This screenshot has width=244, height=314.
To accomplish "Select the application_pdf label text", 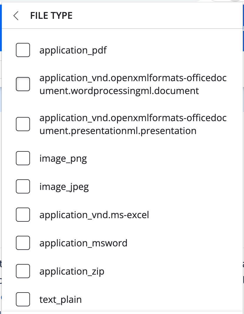I will (73, 50).
